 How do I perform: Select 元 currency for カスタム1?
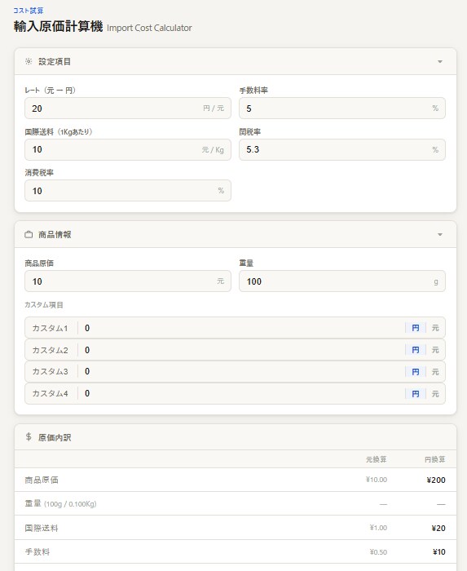point(435,328)
